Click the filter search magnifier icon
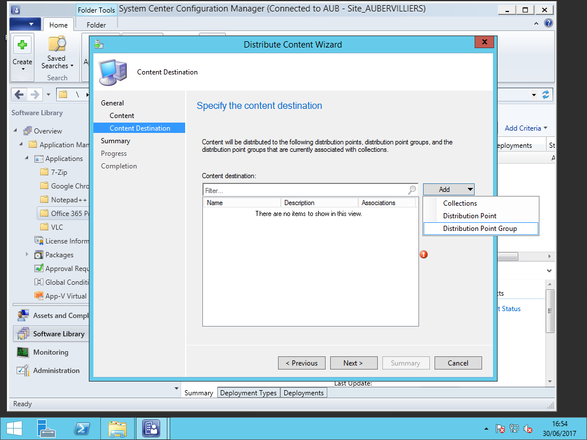 coord(412,190)
